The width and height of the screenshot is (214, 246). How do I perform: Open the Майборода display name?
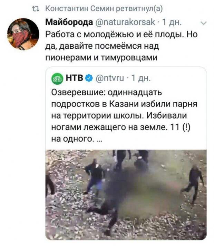point(69,22)
